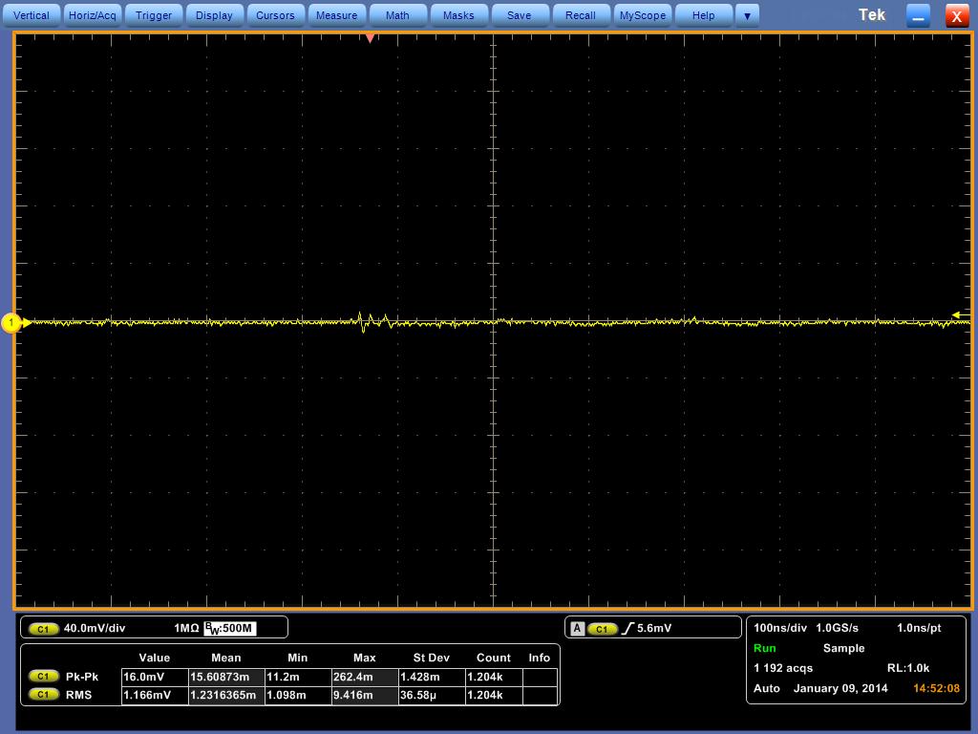Click the C1 badge beside 40.0mV/div

coord(43,629)
